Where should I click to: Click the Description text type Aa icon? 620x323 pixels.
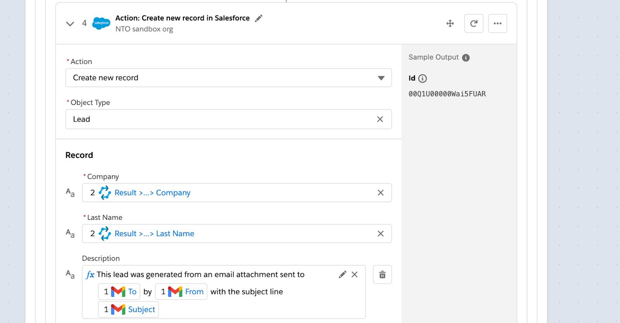pyautogui.click(x=70, y=275)
